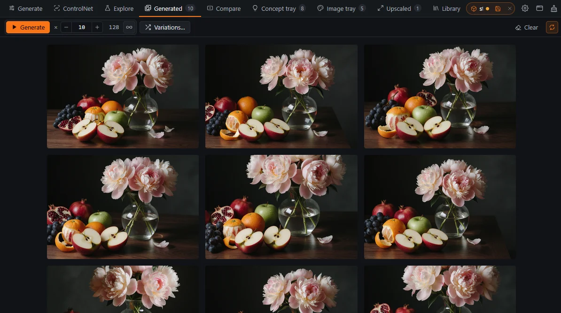Open the Variations menu
Image resolution: width=561 pixels, height=313 pixels.
[165, 27]
